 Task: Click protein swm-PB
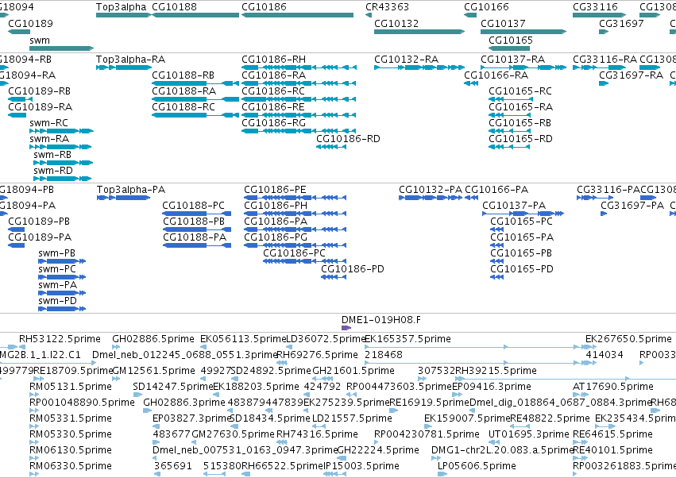click(x=62, y=261)
